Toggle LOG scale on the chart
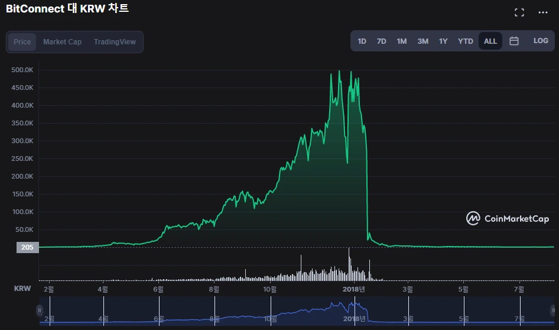559x330 pixels. [x=541, y=41]
